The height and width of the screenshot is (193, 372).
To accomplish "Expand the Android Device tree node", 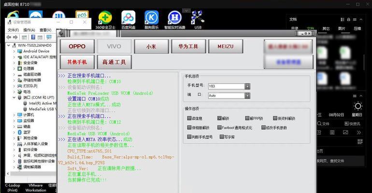I will [x=14, y=51].
